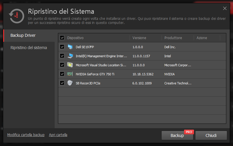233x146 pixels.
Task: Click version 10.18.13.5362 cell
Action: click(x=143, y=74)
